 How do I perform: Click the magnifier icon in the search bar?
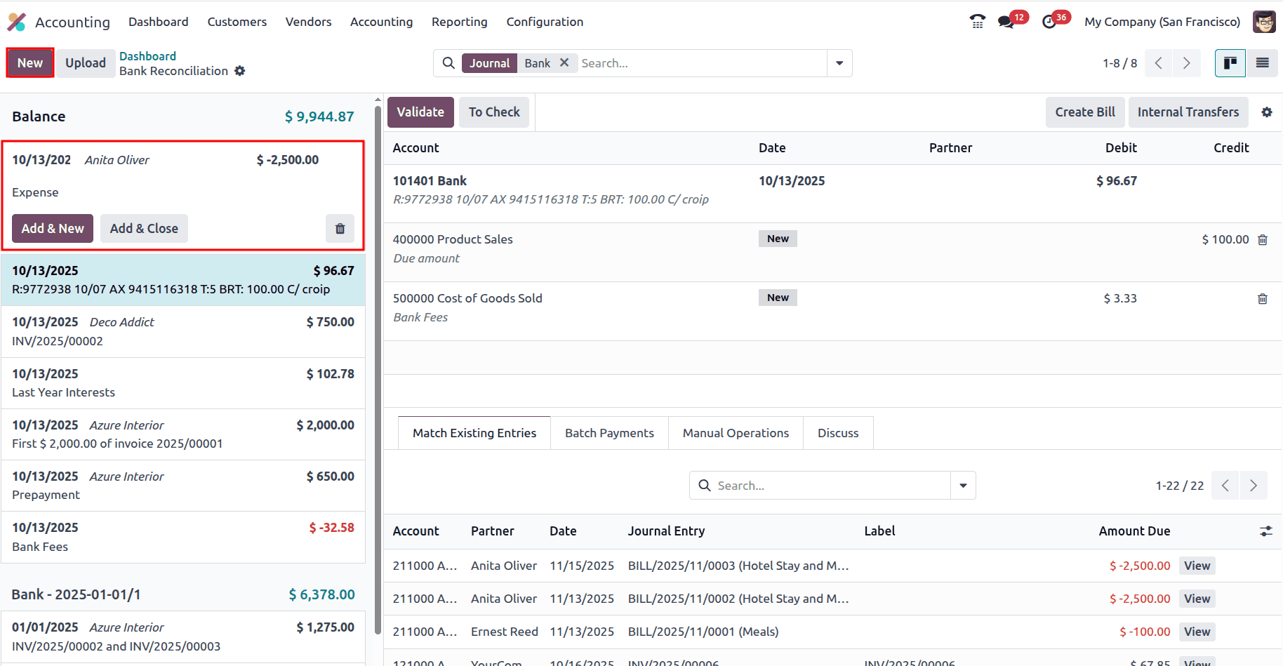[x=448, y=63]
